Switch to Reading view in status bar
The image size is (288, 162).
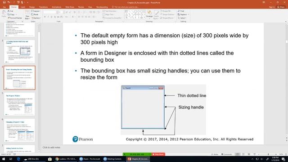click(x=249, y=154)
